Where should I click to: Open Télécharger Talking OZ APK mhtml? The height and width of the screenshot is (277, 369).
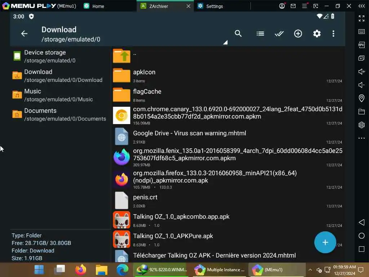227,256
